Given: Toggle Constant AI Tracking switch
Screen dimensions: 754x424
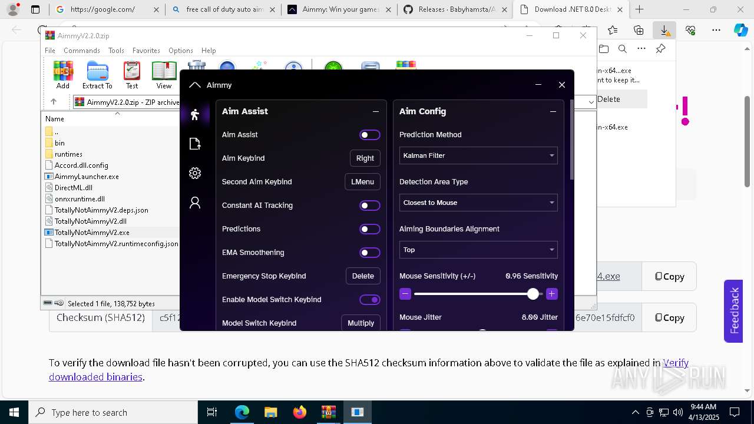Looking at the screenshot, I should pos(370,206).
